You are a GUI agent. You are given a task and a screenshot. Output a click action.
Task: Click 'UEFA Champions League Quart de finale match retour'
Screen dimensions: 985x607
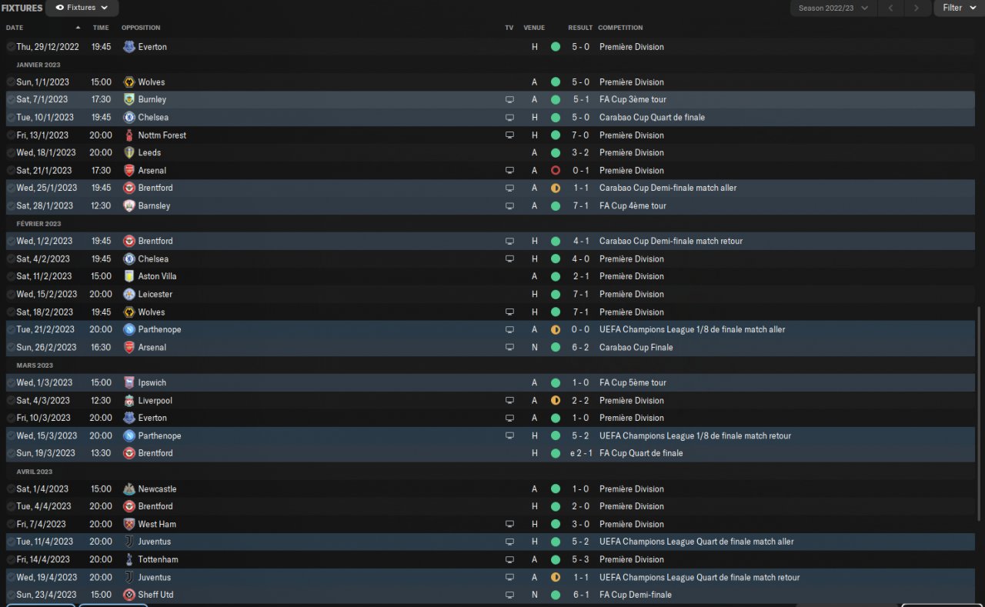pyautogui.click(x=700, y=577)
